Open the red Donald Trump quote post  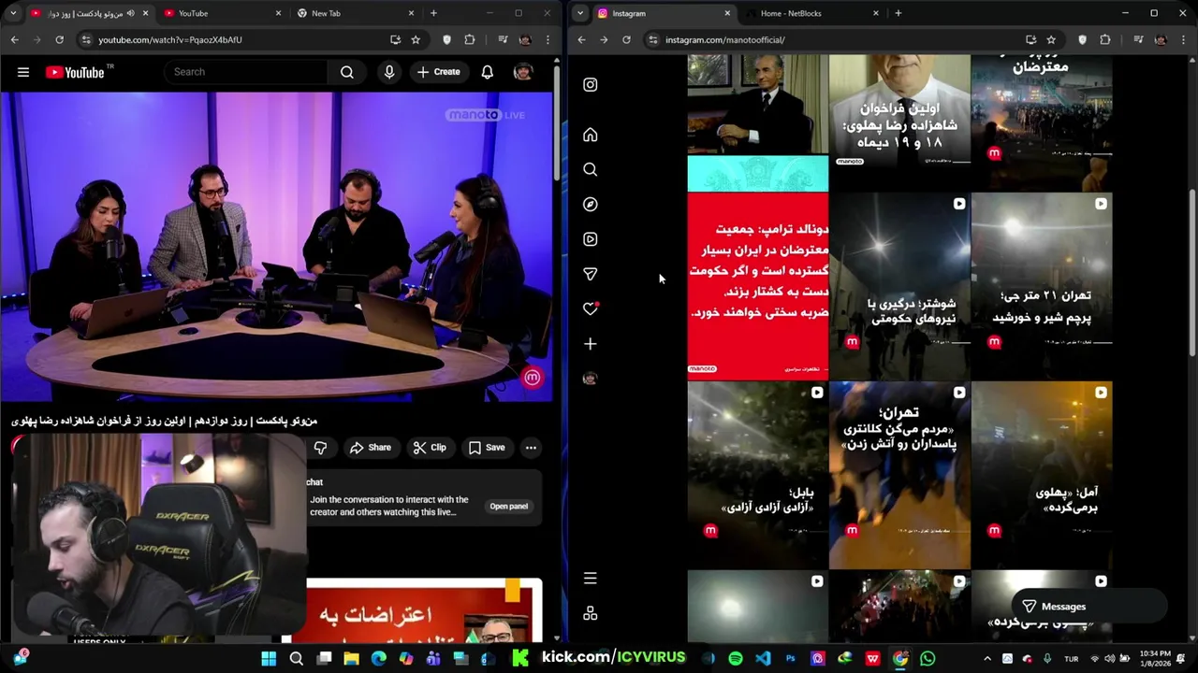pyautogui.click(x=758, y=285)
